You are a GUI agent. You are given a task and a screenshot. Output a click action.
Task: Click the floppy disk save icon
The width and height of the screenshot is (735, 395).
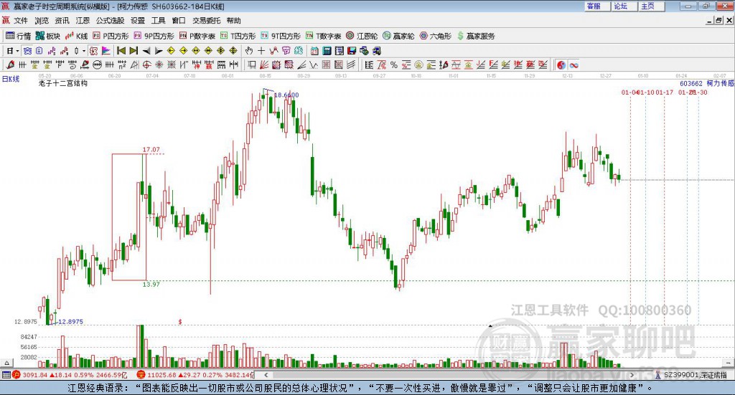point(352,51)
